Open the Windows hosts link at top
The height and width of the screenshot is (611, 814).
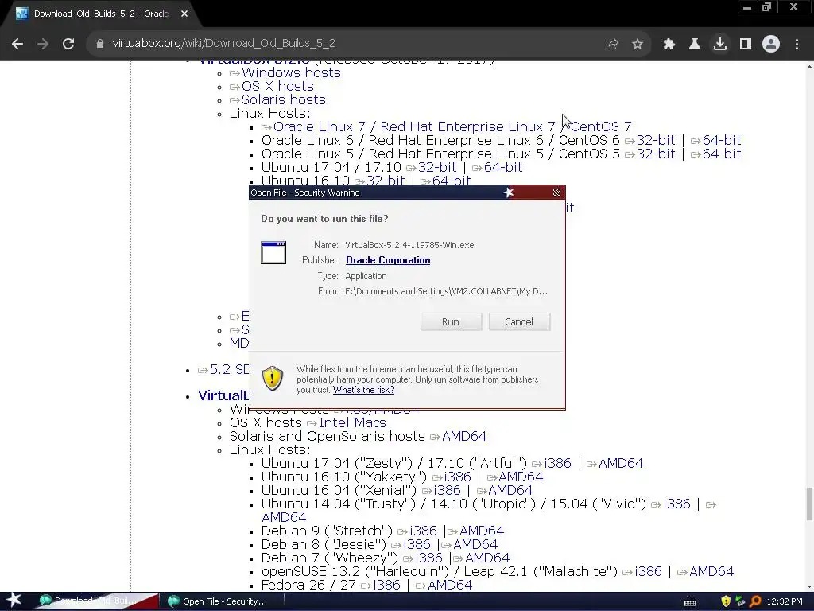coord(291,72)
